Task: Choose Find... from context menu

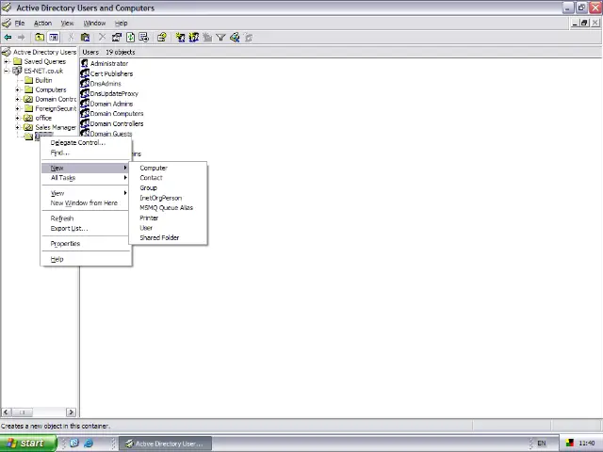Action: (85, 153)
